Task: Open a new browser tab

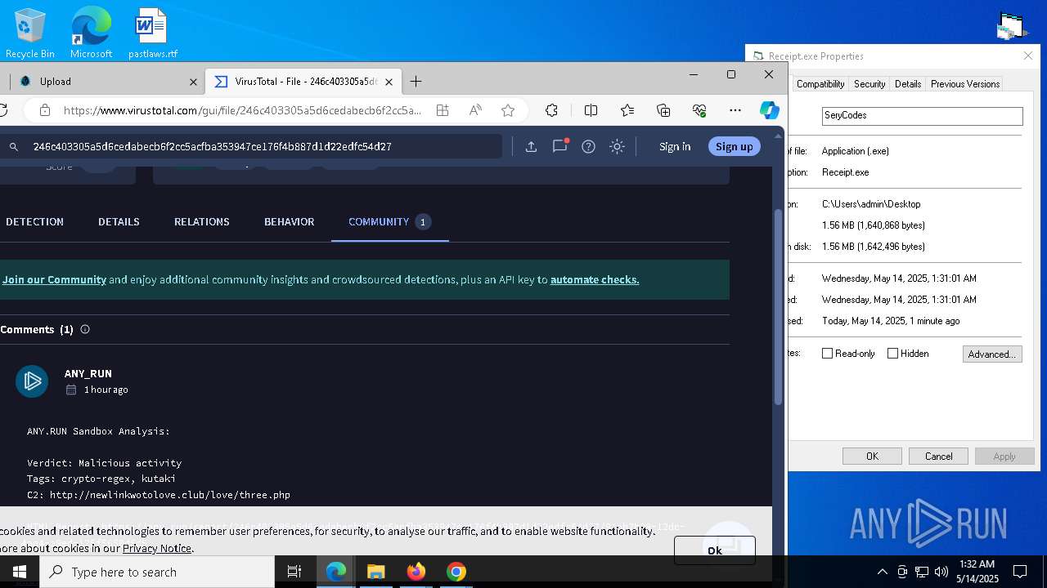Action: click(x=416, y=81)
